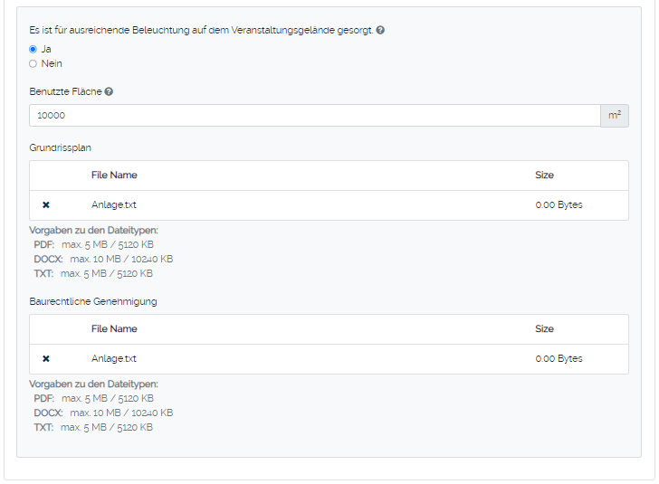The width and height of the screenshot is (659, 484).
Task: Delete Anlage.txt under Baurechtliche Genenmigung
Action: (x=46, y=359)
